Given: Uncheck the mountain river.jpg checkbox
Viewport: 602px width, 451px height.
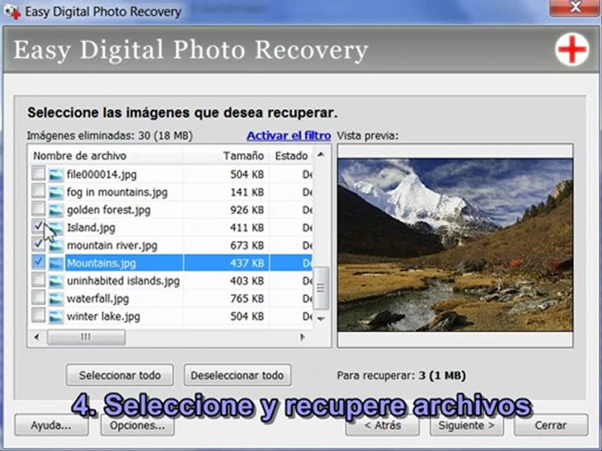Looking at the screenshot, I should 38,244.
